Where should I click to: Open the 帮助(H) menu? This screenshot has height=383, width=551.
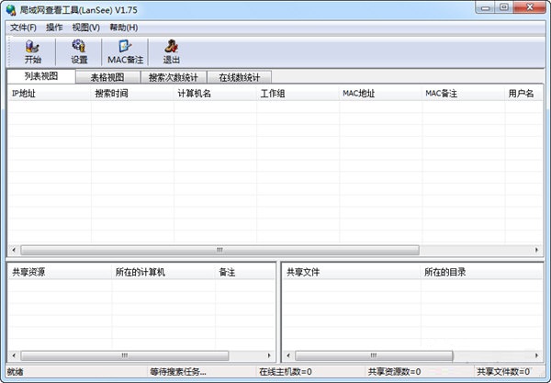click(123, 28)
